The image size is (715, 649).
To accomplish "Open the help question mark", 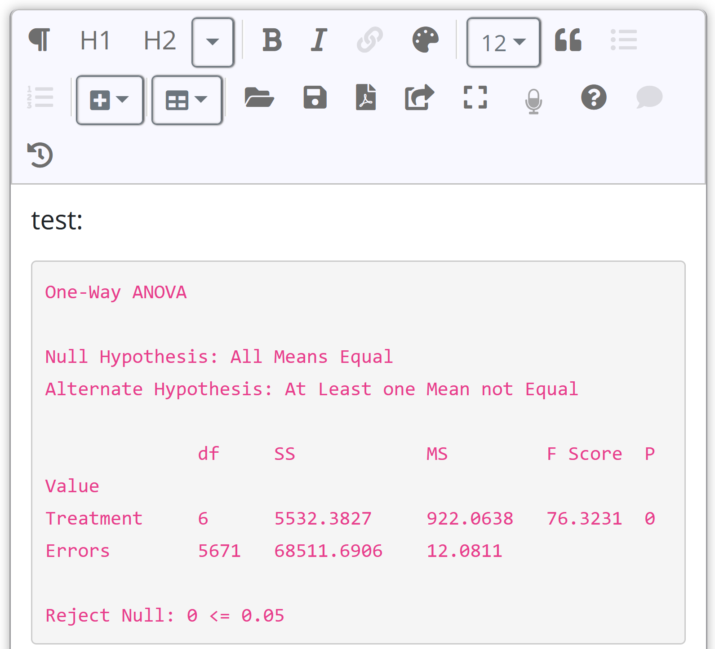I will click(x=594, y=97).
